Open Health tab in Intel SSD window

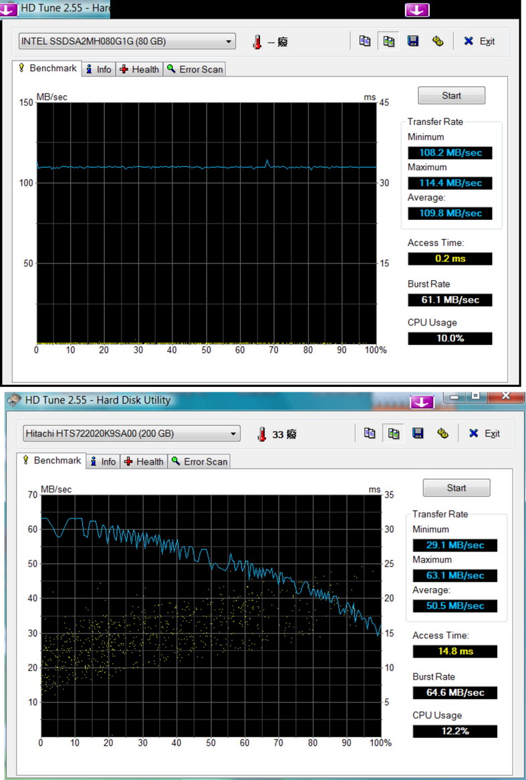[139, 69]
